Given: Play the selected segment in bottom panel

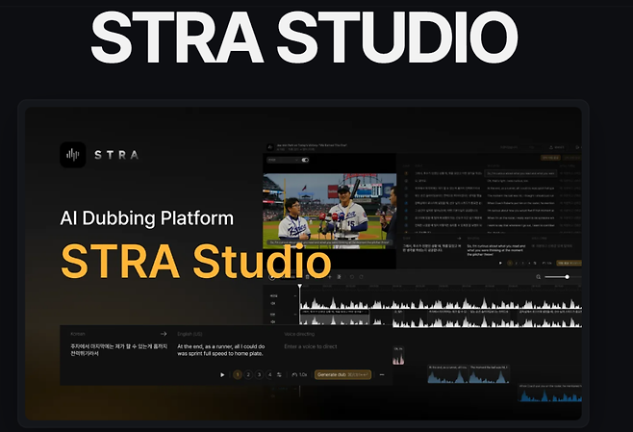Looking at the screenshot, I should (222, 374).
